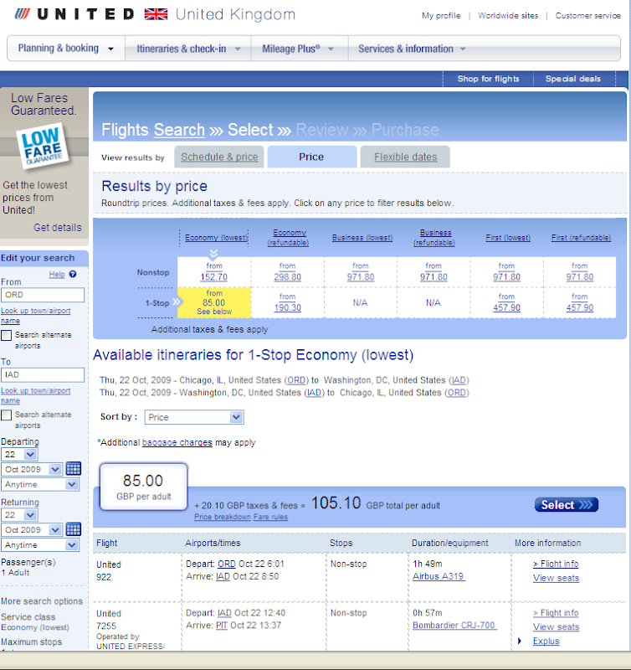Open the Itineraries & check-in menu
This screenshot has width=631, height=670.
click(x=187, y=49)
